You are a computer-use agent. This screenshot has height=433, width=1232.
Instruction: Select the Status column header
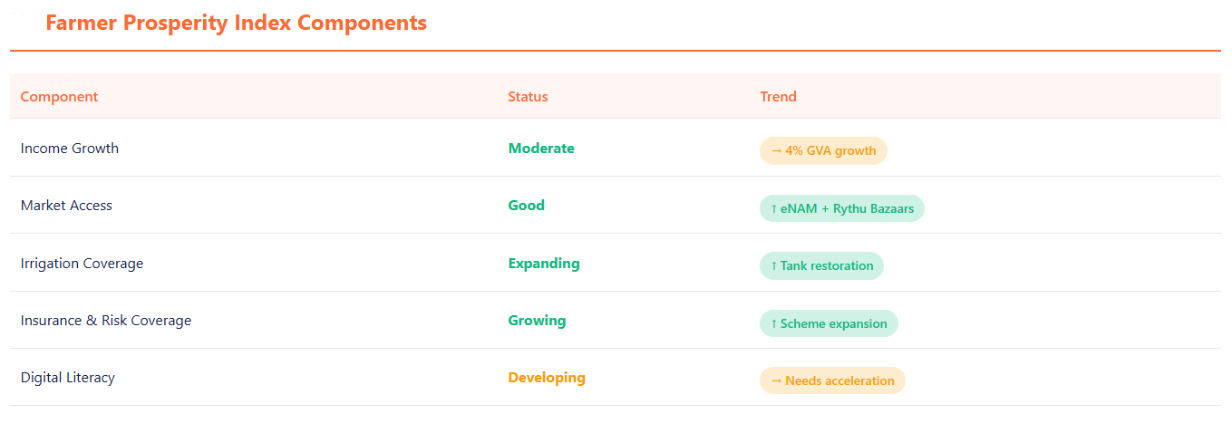[528, 97]
